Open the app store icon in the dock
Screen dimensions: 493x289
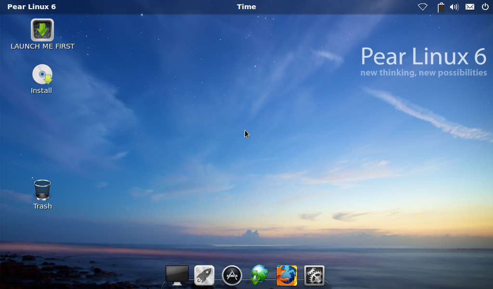(x=232, y=276)
